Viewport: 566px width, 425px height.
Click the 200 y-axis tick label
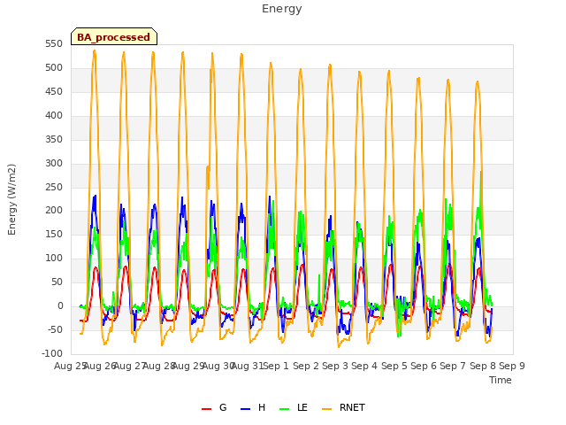point(54,211)
